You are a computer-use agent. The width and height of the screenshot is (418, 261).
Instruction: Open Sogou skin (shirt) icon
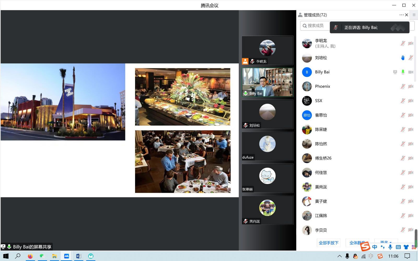point(406,247)
